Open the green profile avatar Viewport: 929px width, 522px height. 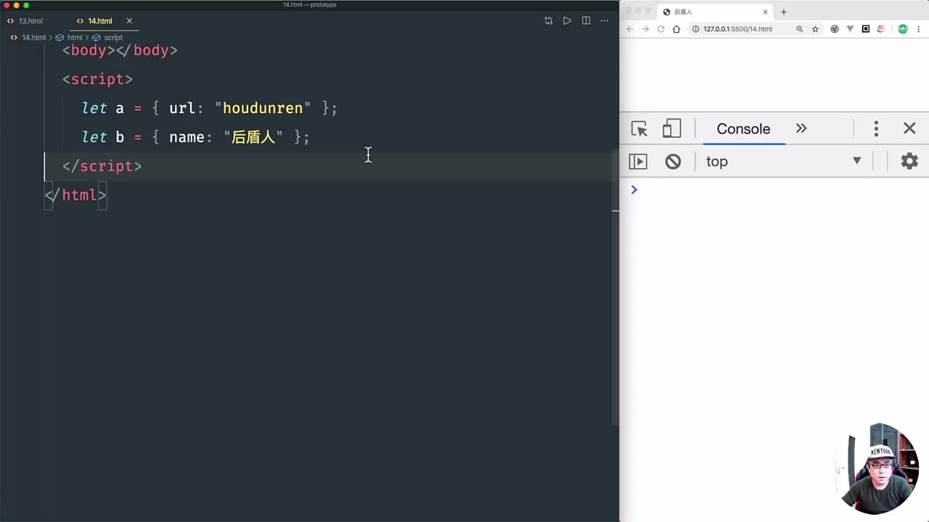[x=903, y=29]
